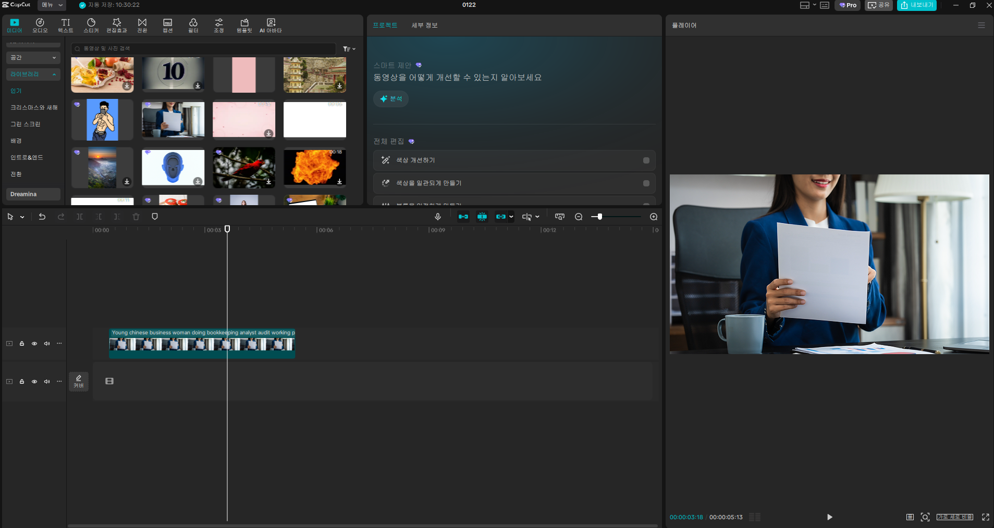Mute the business woman clip track
Viewport: 994px width, 528px height.
[47, 344]
